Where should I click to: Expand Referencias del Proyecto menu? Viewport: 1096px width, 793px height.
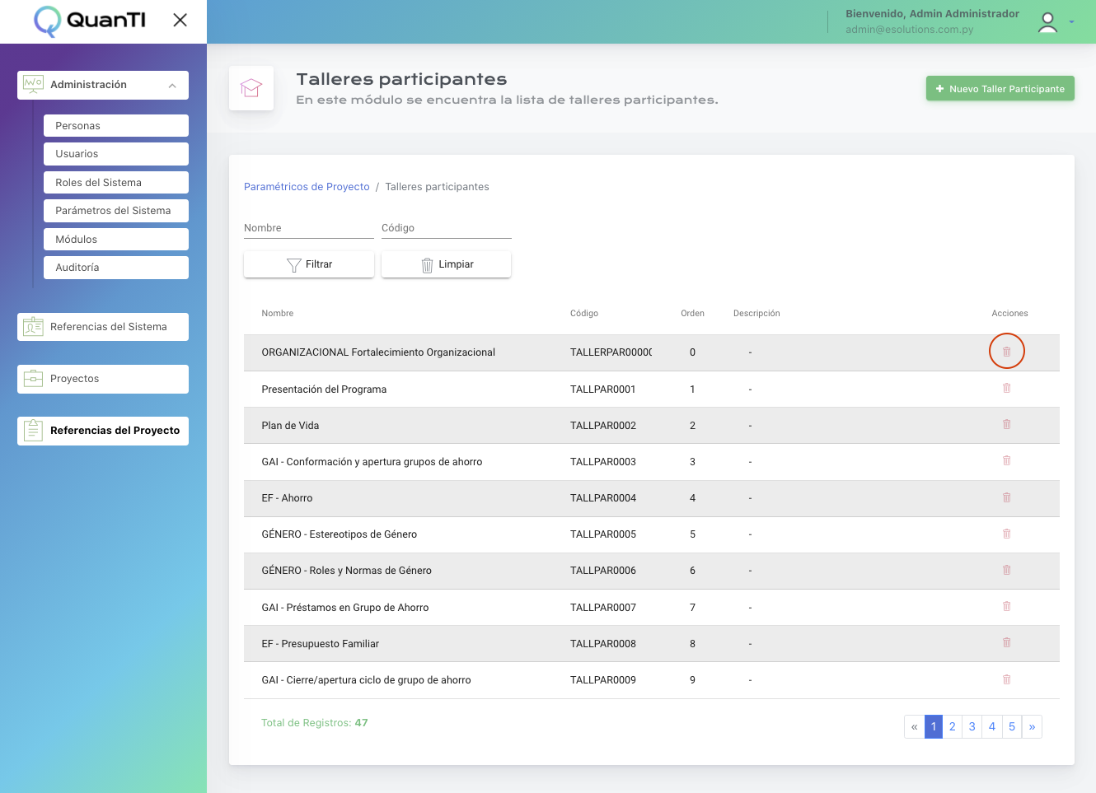pyautogui.click(x=103, y=431)
